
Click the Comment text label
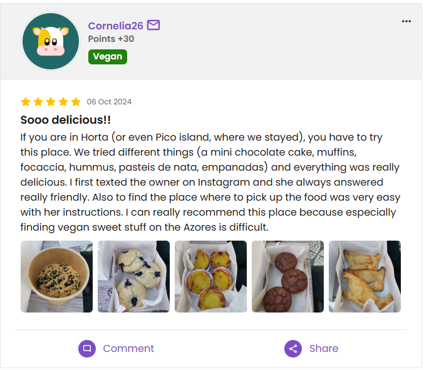coord(128,349)
